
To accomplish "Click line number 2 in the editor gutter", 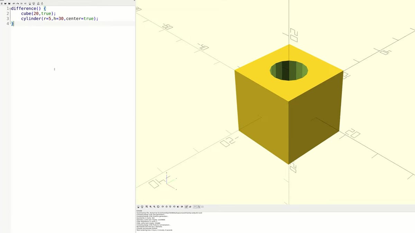I will click(8, 13).
